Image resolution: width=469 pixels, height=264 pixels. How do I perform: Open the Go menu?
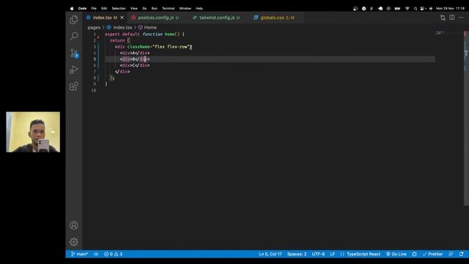[144, 8]
